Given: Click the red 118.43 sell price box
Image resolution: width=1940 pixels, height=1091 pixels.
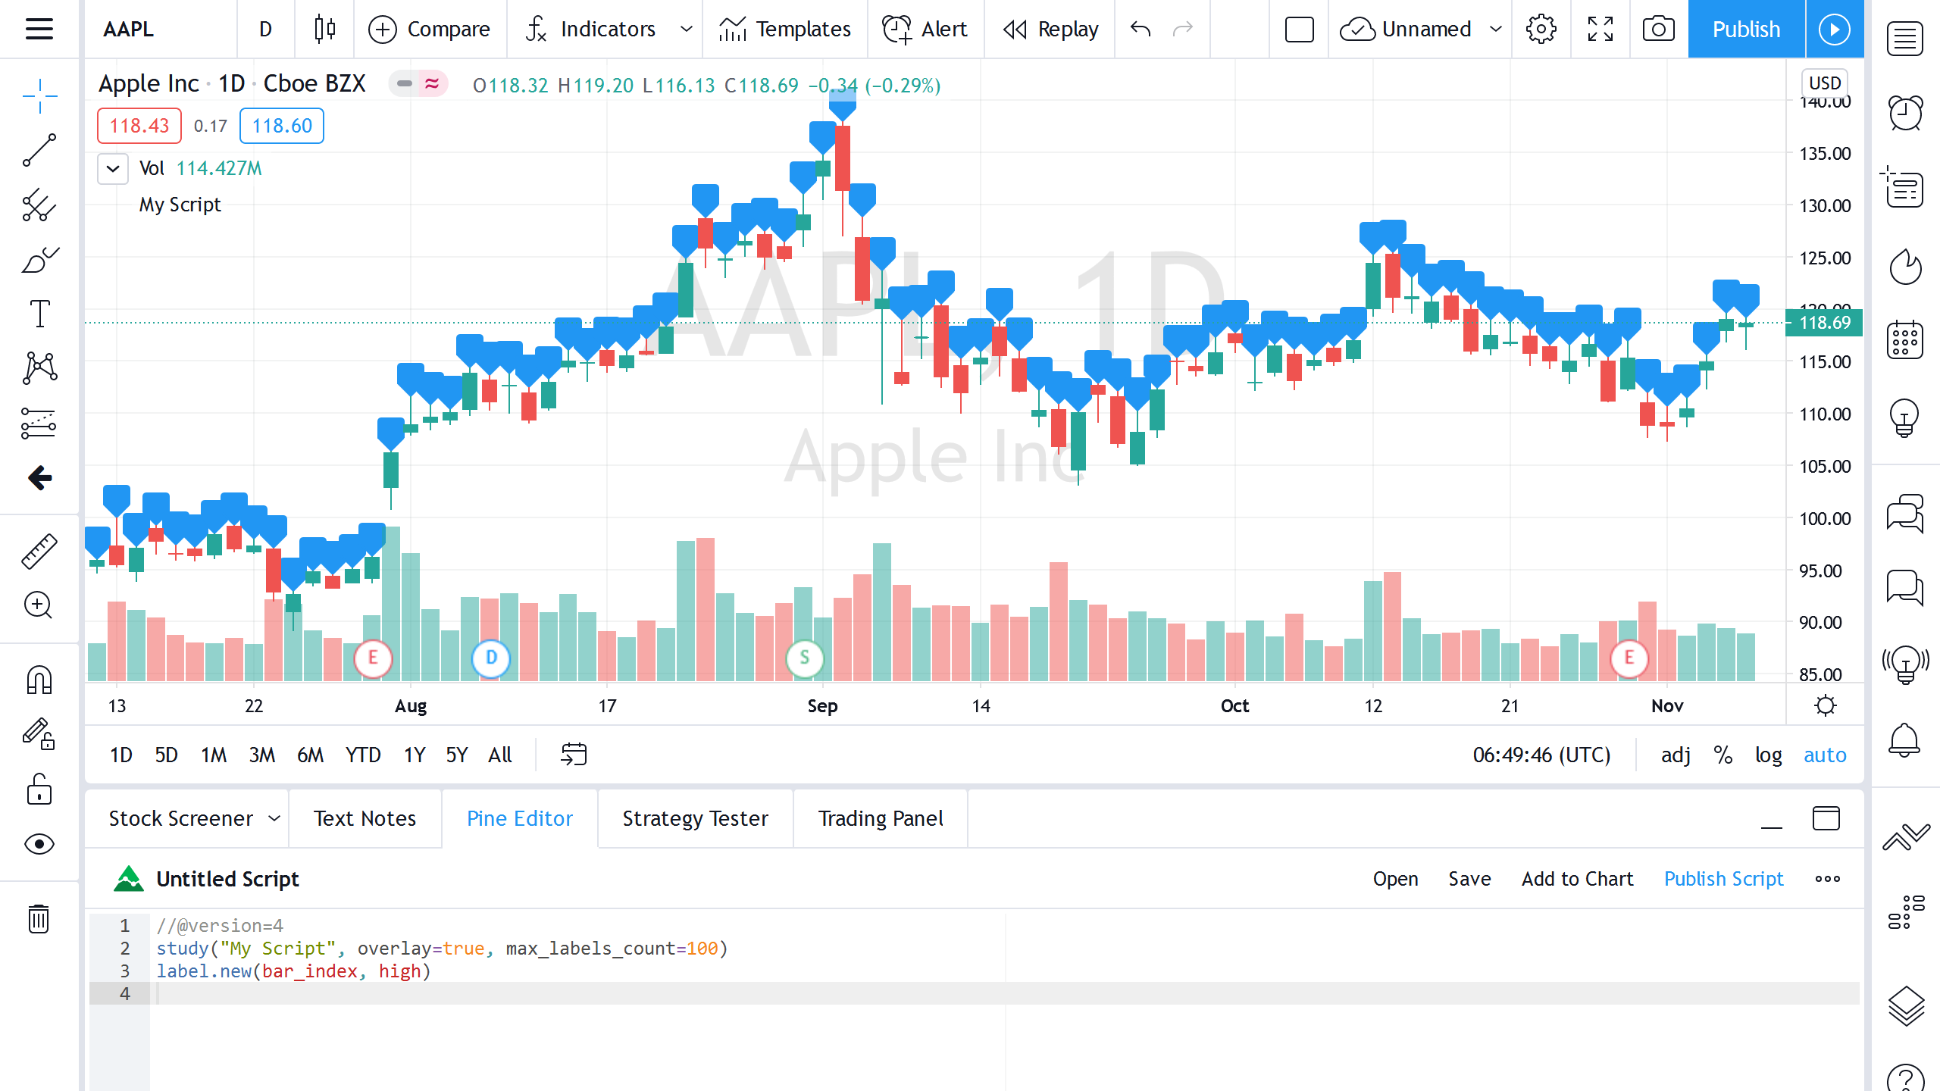Looking at the screenshot, I should coord(139,126).
